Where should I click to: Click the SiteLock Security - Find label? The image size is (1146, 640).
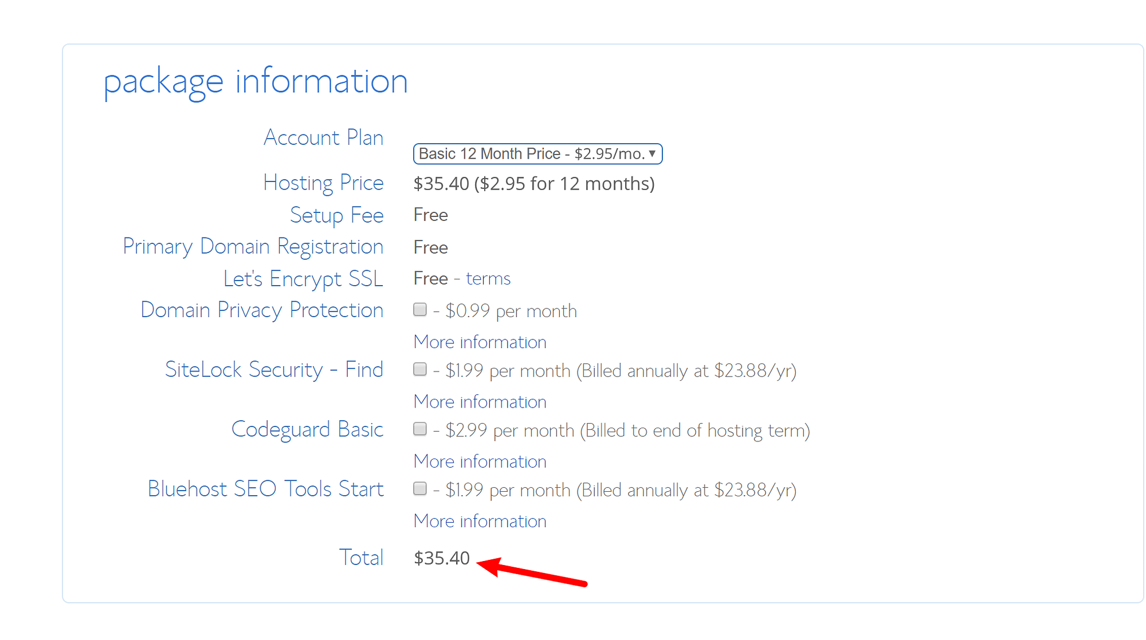click(x=274, y=369)
